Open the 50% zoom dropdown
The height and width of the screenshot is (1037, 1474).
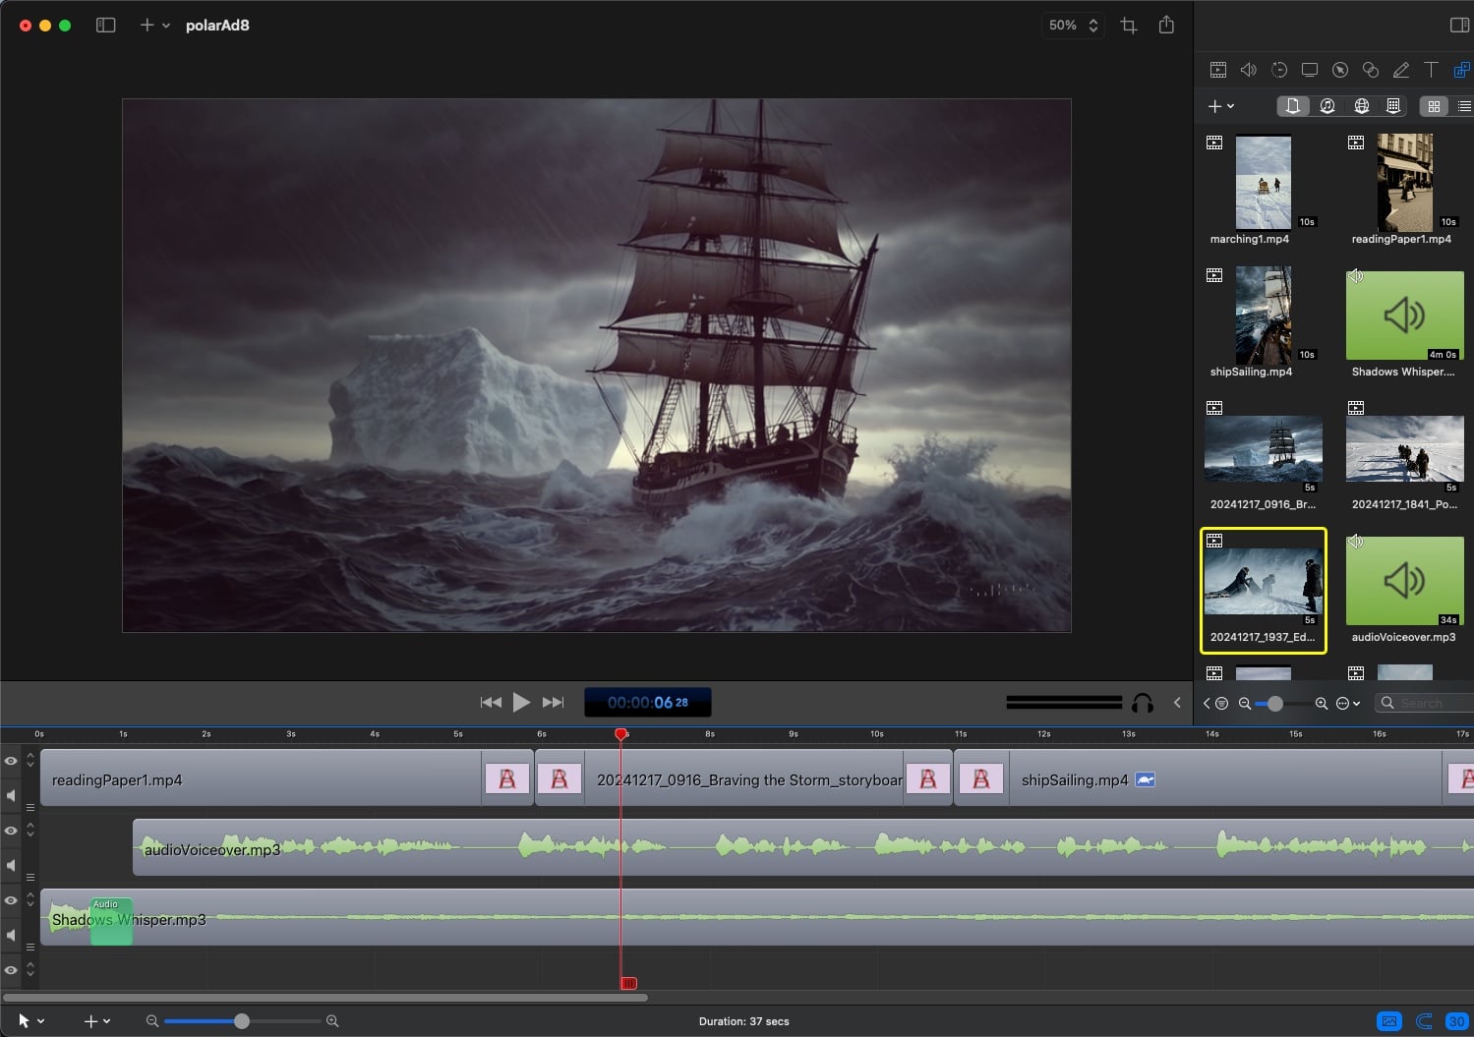tap(1072, 26)
